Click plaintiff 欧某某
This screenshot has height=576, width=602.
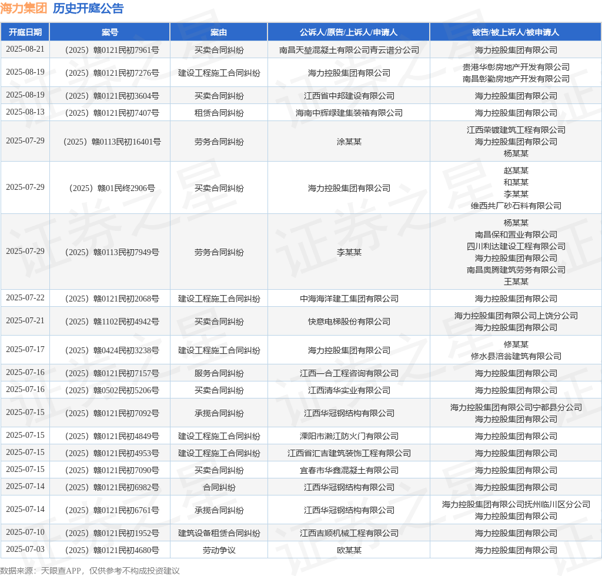click(x=349, y=550)
